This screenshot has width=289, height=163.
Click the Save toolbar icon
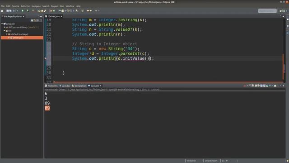(x=8, y=11)
